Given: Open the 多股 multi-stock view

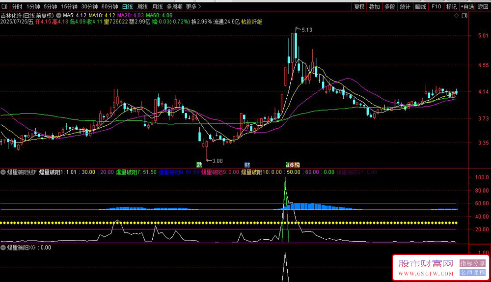Looking at the screenshot, I should pos(390,6).
